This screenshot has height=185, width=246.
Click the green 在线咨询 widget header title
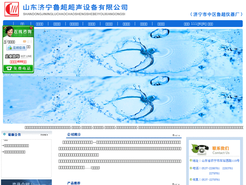point(23,32)
